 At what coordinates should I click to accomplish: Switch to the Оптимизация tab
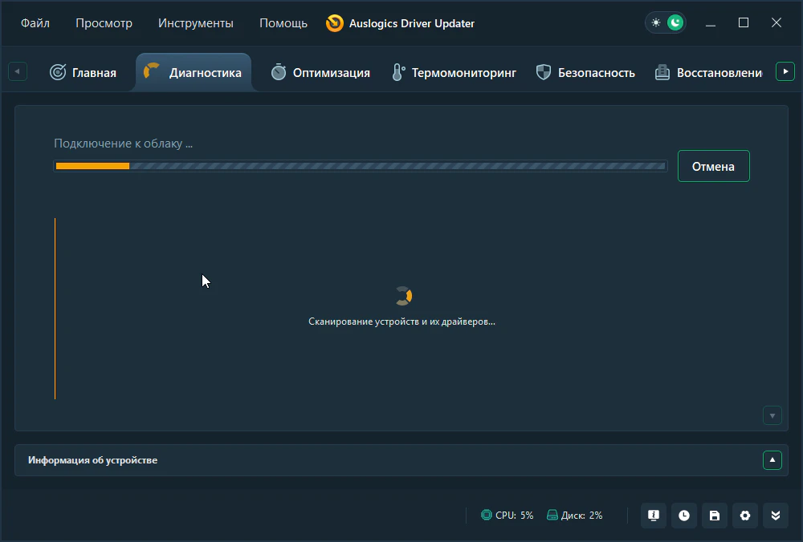tap(320, 72)
